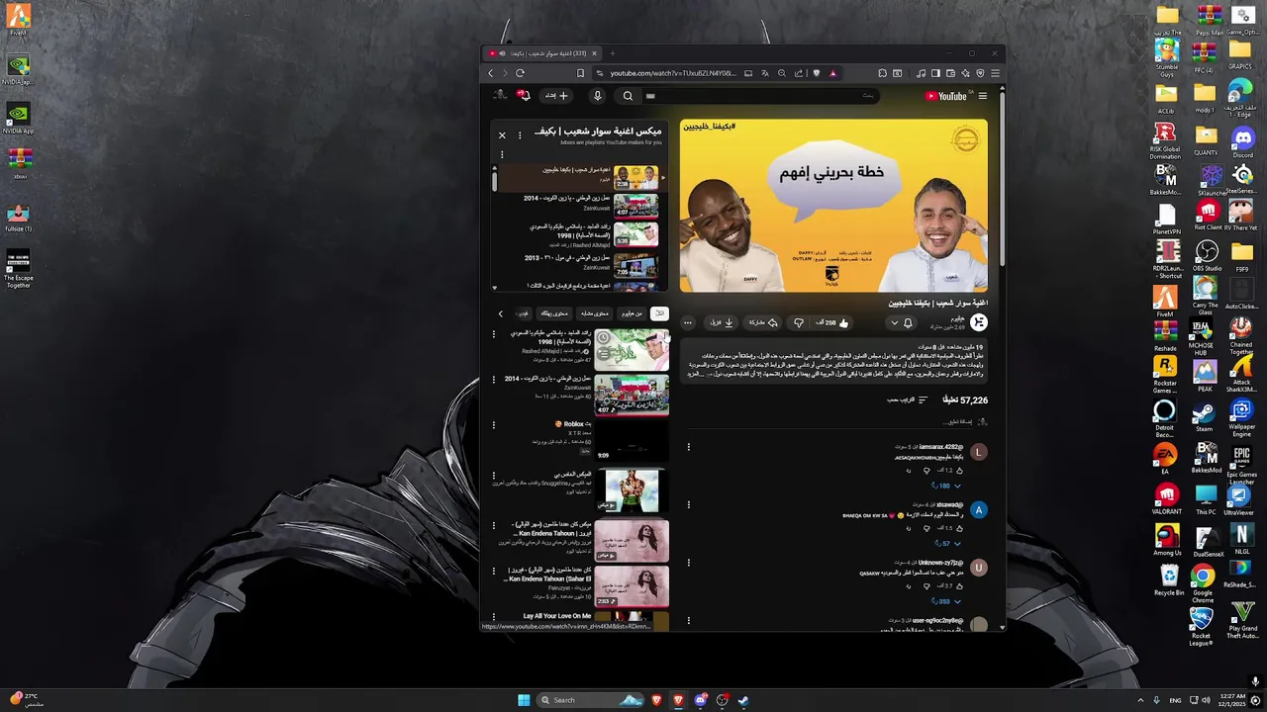Open the weather widget showing 27°C
Image resolution: width=1267 pixels, height=712 pixels.
[27, 700]
